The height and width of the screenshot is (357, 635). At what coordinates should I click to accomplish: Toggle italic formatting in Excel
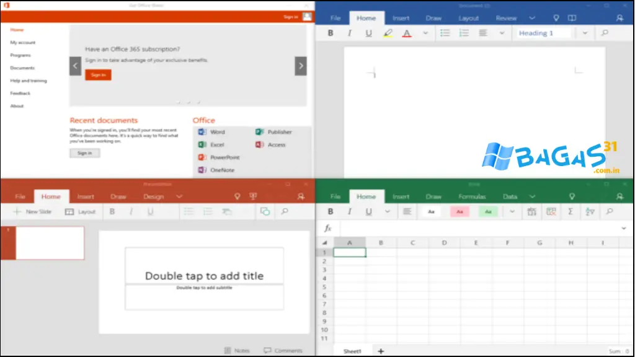point(350,211)
